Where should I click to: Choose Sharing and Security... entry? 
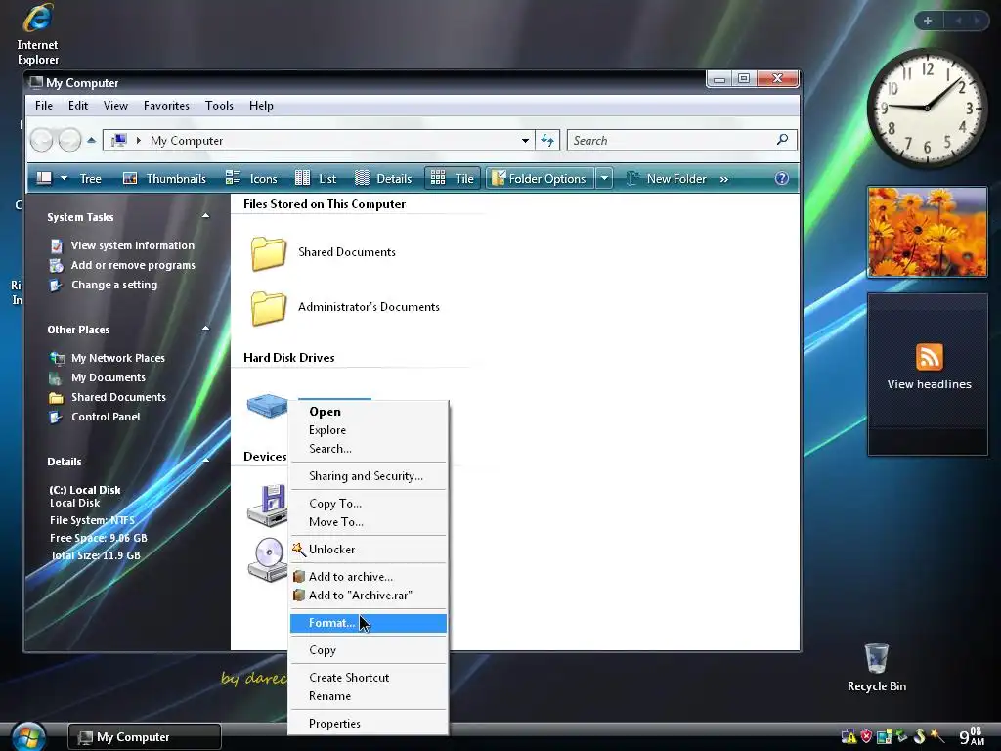tap(369, 476)
